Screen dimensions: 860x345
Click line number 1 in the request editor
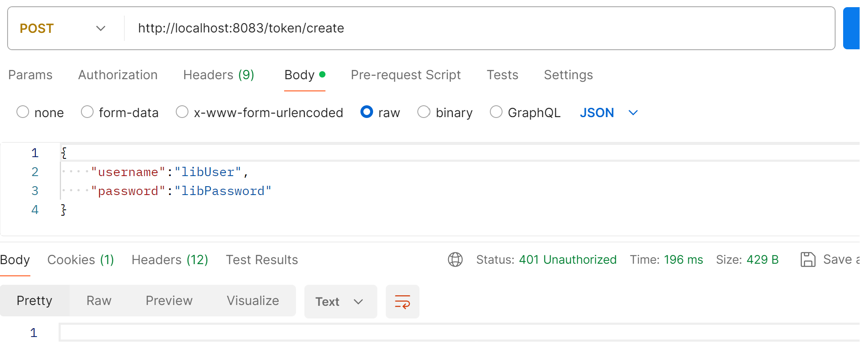pyautogui.click(x=35, y=153)
